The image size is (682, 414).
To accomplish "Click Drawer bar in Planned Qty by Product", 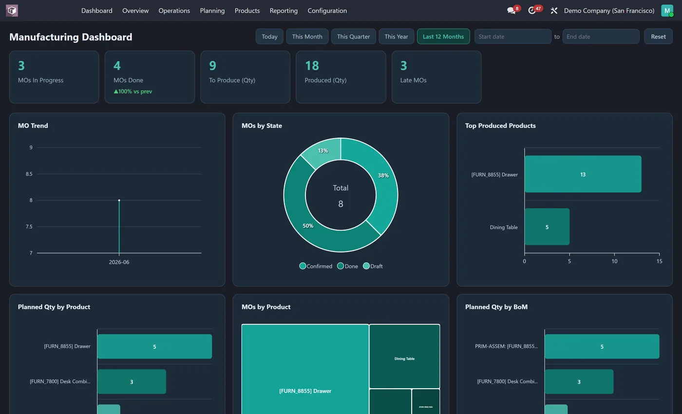I will (154, 346).
